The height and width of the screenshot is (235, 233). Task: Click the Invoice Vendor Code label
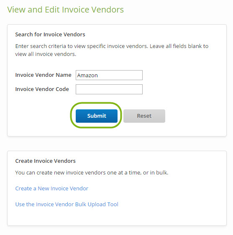(x=42, y=89)
